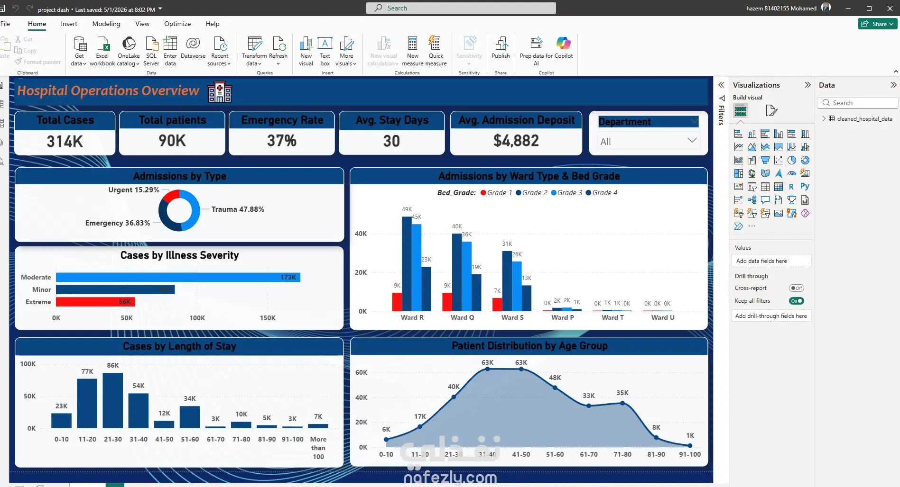Click the red Extreme severity bar
This screenshot has height=487, width=900.
(x=95, y=302)
